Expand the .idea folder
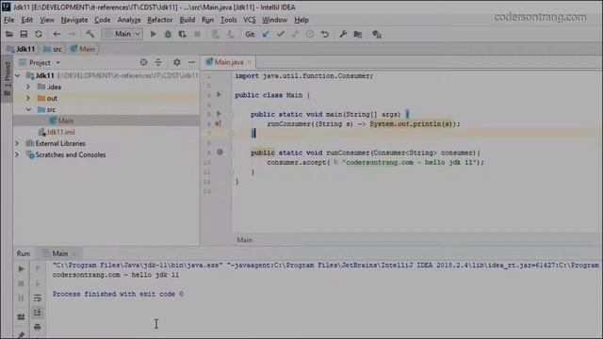Screen dimensions: 603x339 coord(28,88)
